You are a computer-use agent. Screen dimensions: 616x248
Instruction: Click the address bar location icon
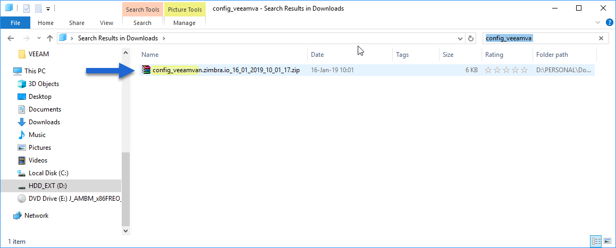click(x=63, y=38)
